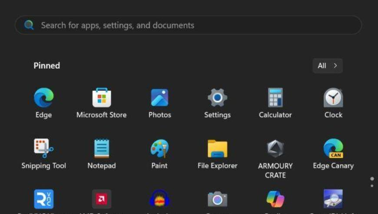Open the Clock app
Image resolution: width=378 pixels, height=214 pixels.
(333, 98)
